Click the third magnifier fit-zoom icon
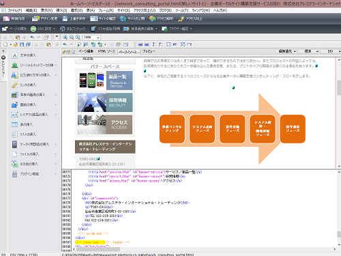Viewport: 341px width, 256px height. point(78,38)
